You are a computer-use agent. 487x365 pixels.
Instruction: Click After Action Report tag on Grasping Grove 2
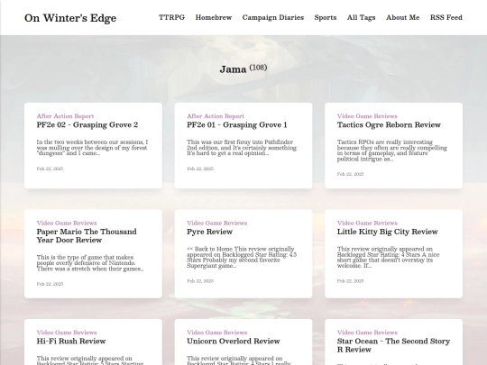65,116
